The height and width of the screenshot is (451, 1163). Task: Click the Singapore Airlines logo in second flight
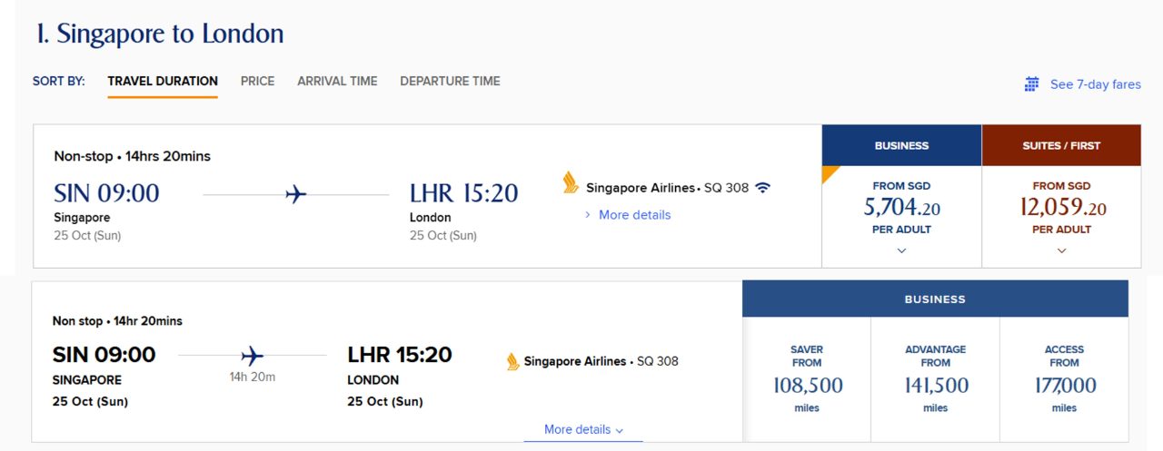click(x=513, y=361)
